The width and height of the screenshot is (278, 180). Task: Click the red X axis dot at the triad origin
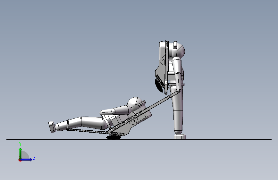coord(20,160)
